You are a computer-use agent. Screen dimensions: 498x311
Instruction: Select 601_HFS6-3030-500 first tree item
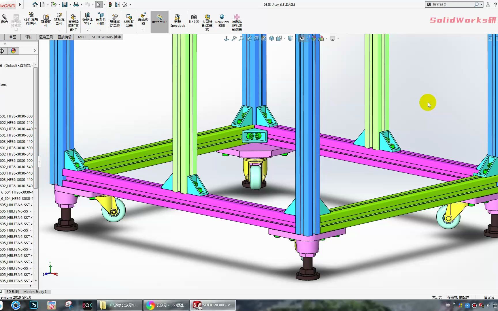pyautogui.click(x=17, y=116)
